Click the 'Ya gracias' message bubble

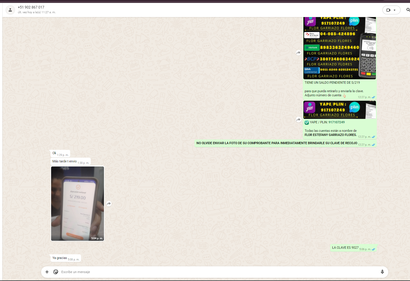coord(60,258)
